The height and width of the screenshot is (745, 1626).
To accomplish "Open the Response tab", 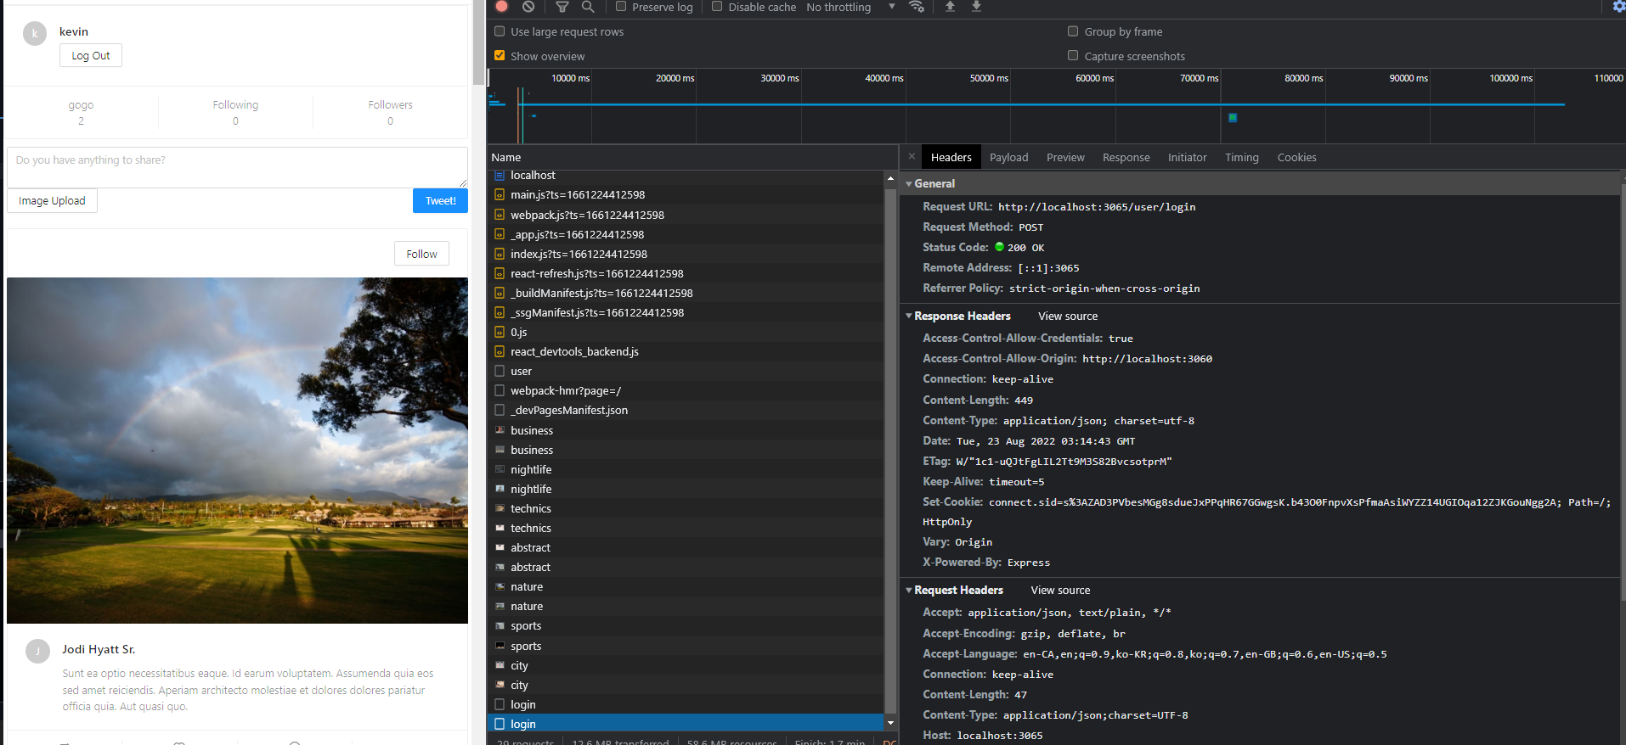I will 1126,157.
